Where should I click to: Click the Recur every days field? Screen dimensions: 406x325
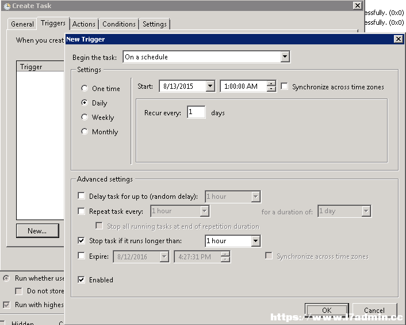click(x=196, y=112)
